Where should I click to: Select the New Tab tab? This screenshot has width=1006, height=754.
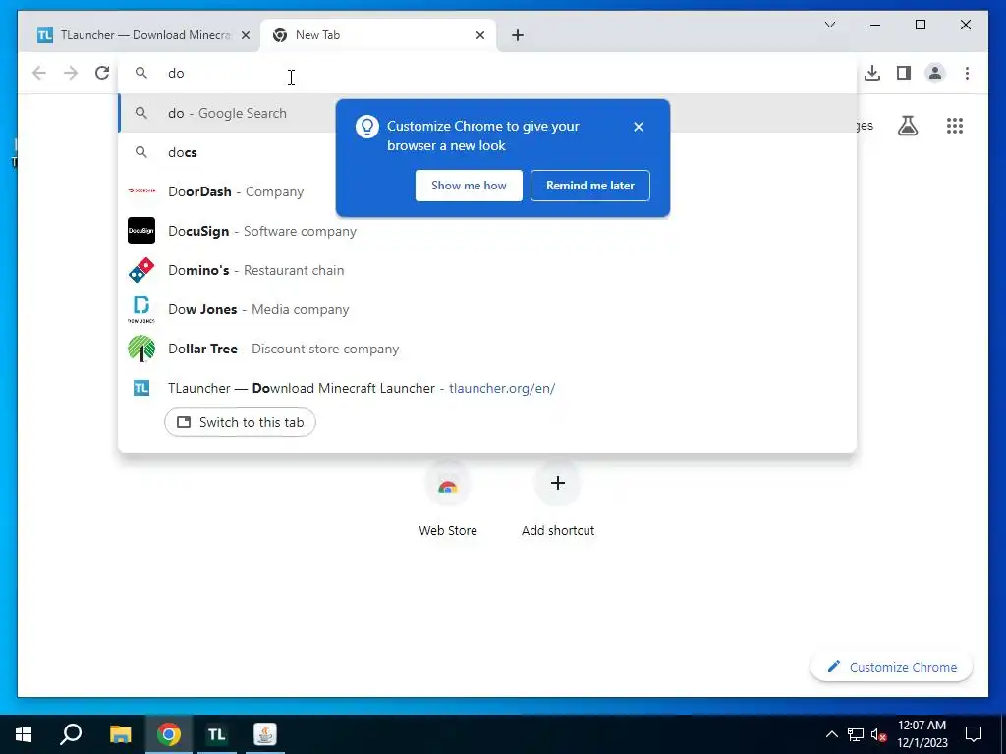pyautogui.click(x=378, y=35)
